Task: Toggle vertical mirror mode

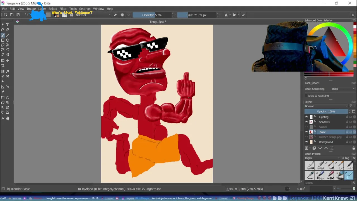Action: (x=235, y=15)
